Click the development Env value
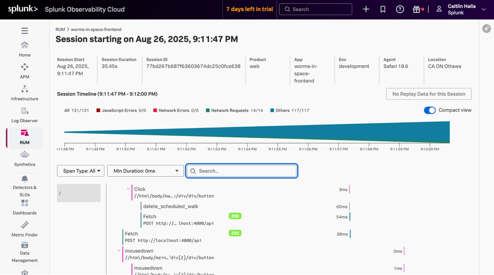 [x=354, y=66]
